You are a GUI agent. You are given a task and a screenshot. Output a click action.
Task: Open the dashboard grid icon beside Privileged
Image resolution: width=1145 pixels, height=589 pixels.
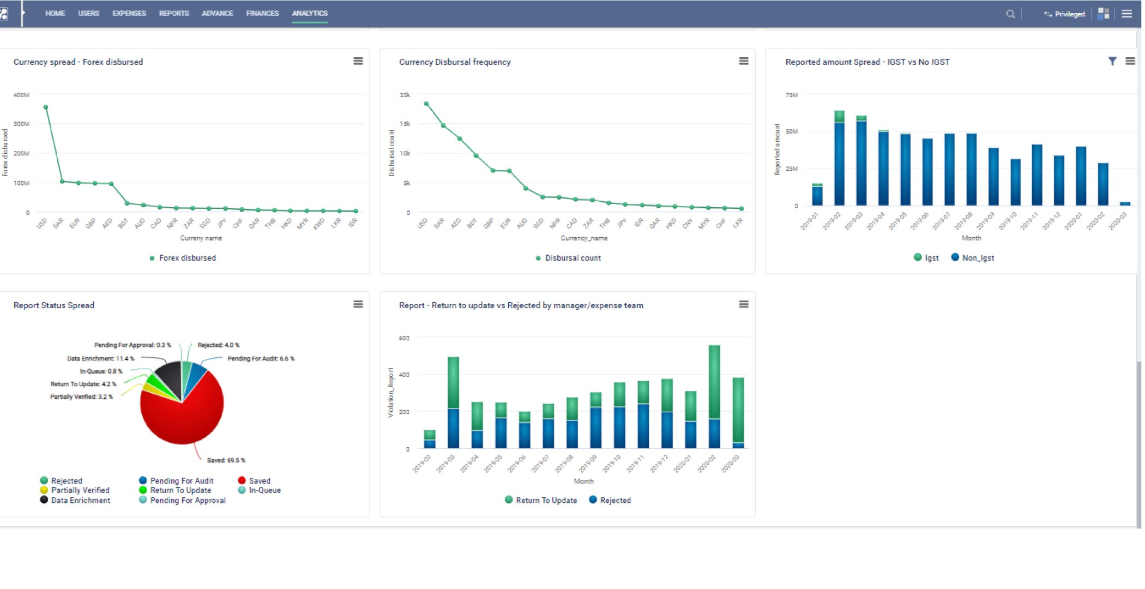coord(1104,14)
